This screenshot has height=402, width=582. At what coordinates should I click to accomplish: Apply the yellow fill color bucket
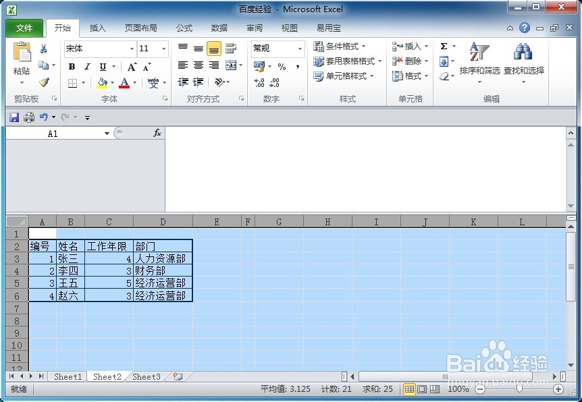click(x=102, y=83)
